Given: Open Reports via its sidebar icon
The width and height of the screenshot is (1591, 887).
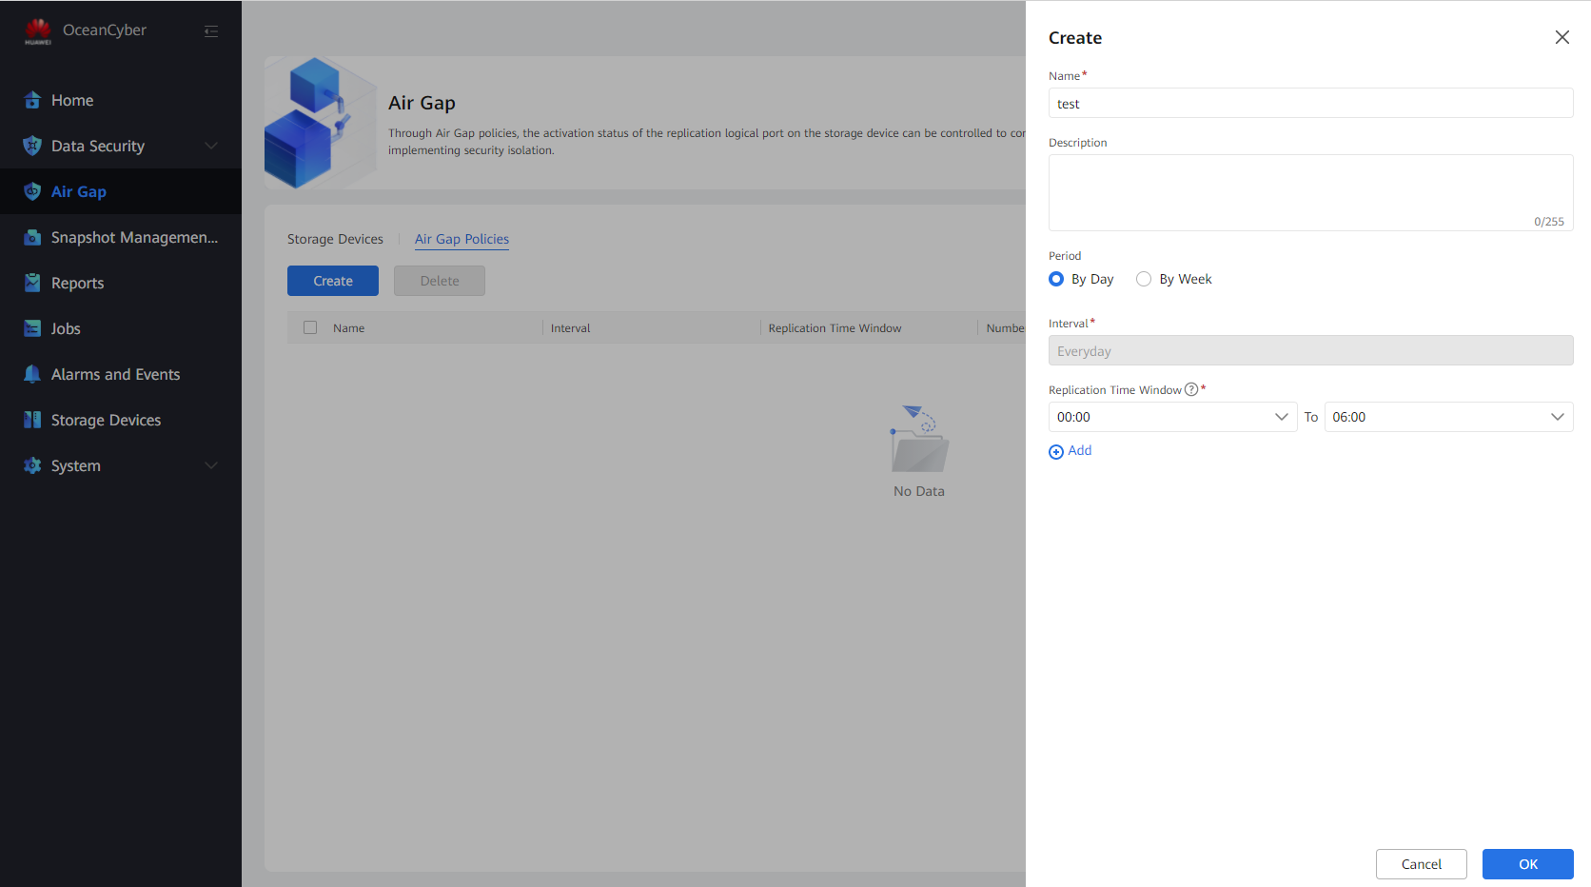Looking at the screenshot, I should coord(32,283).
